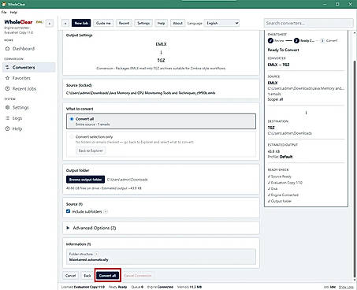Click the EMLX → TGZ converter label
This screenshot has width=357, height=290.
[278, 65]
